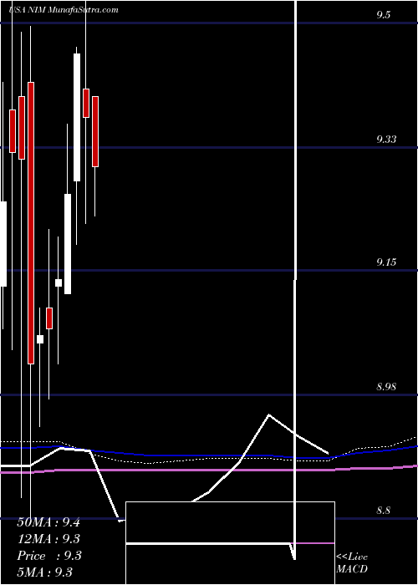
Task: Click the tallest white candlestick near 9.33
Action: (77, 118)
